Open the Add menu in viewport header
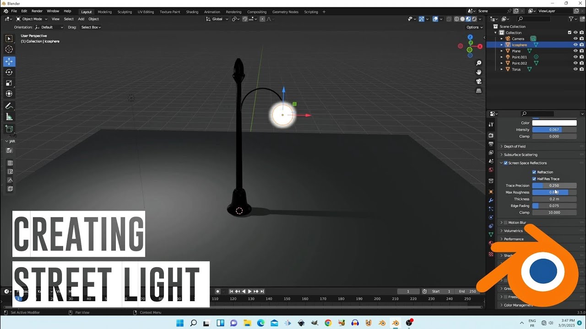 click(81, 19)
